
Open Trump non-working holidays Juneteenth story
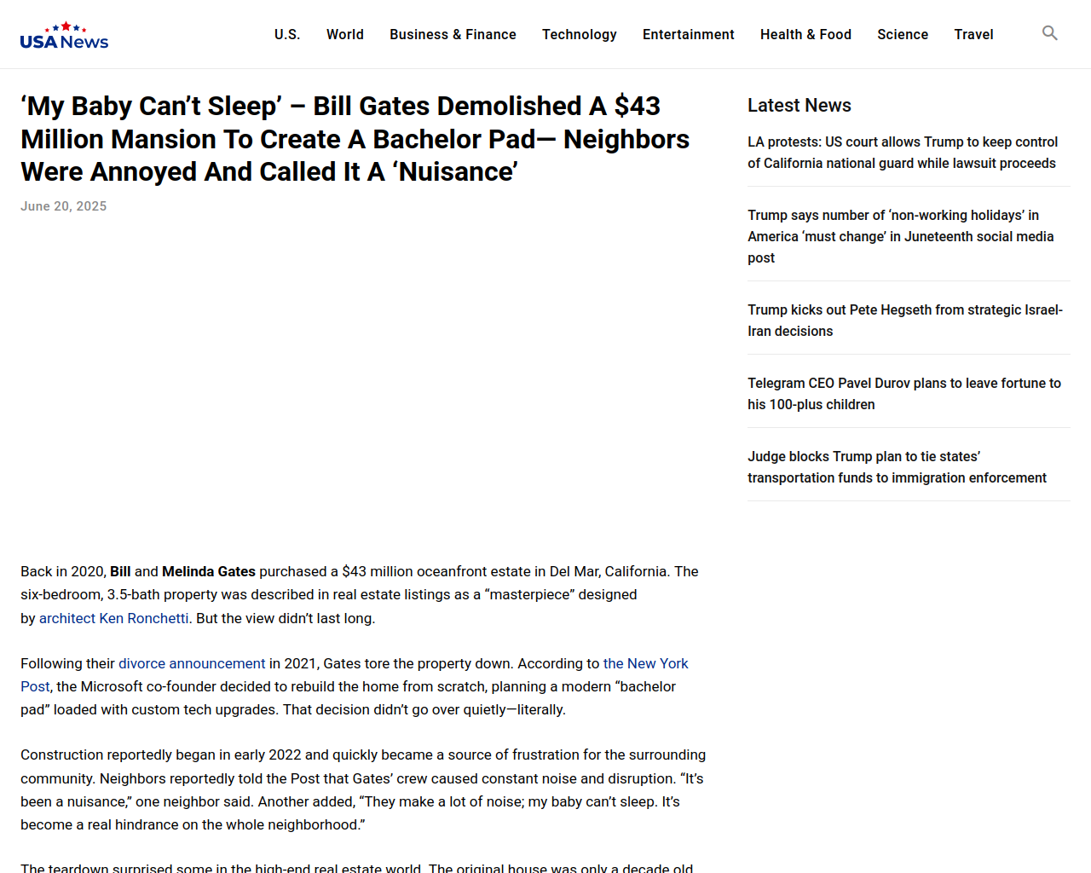901,236
